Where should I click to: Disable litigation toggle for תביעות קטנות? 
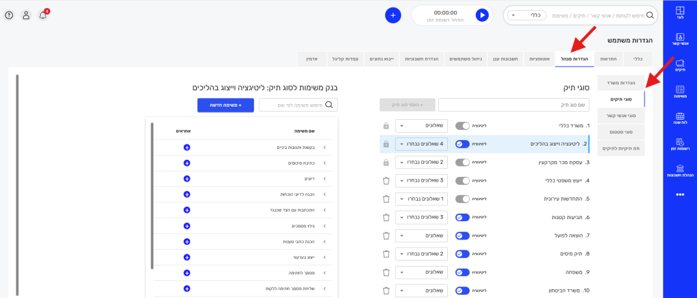pyautogui.click(x=463, y=217)
